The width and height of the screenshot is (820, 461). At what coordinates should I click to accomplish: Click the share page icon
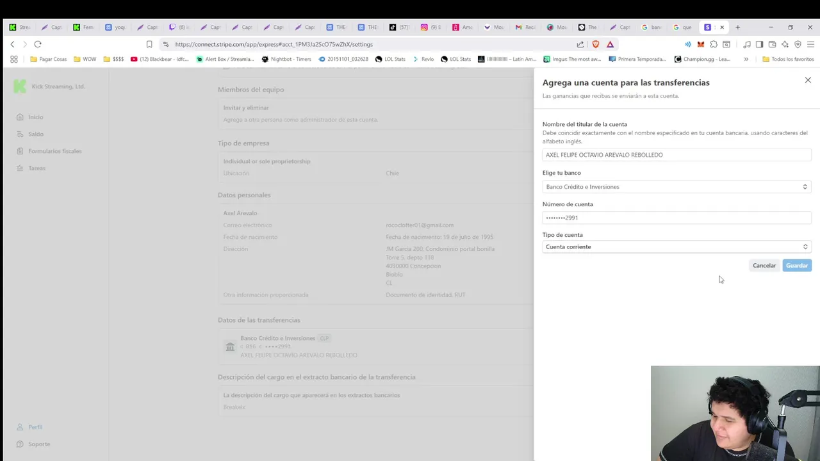coord(580,44)
